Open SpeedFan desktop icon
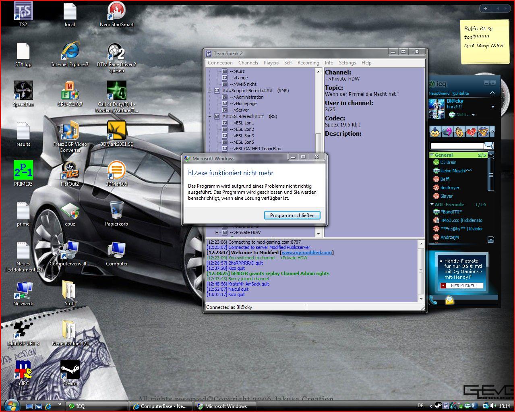This screenshot has width=515, height=412. [x=23, y=94]
